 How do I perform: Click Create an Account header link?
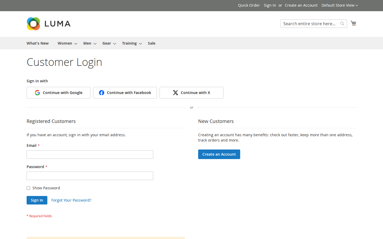(x=301, y=5)
